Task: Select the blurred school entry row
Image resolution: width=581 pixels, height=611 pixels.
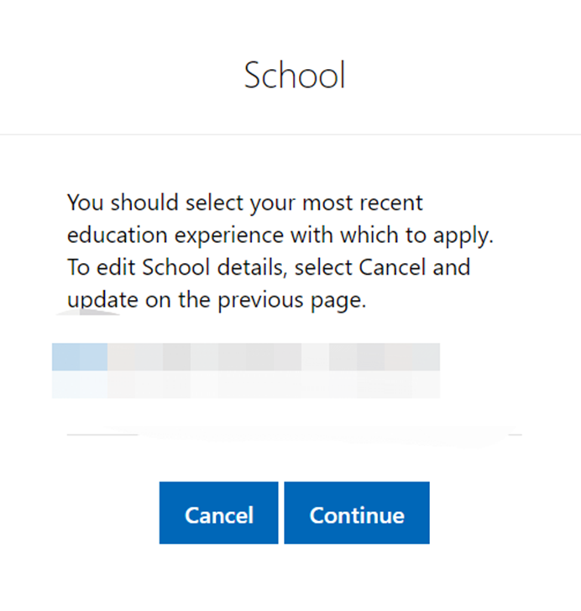Action: (246, 369)
